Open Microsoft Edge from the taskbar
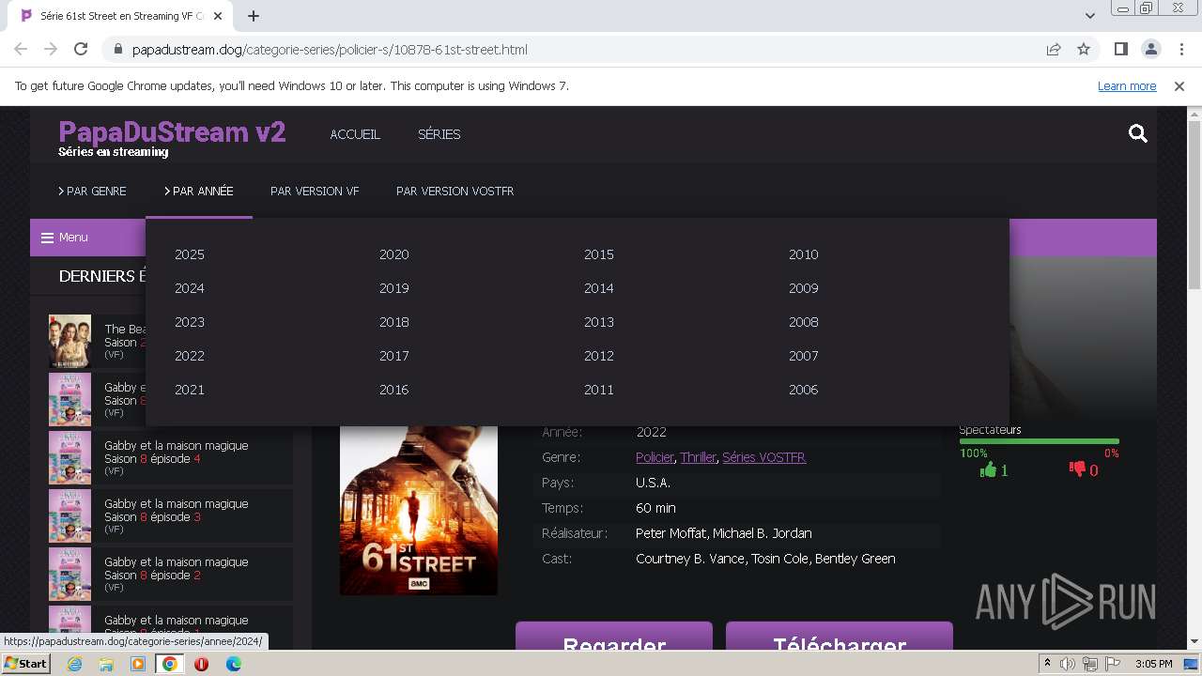1202x676 pixels. 233,664
